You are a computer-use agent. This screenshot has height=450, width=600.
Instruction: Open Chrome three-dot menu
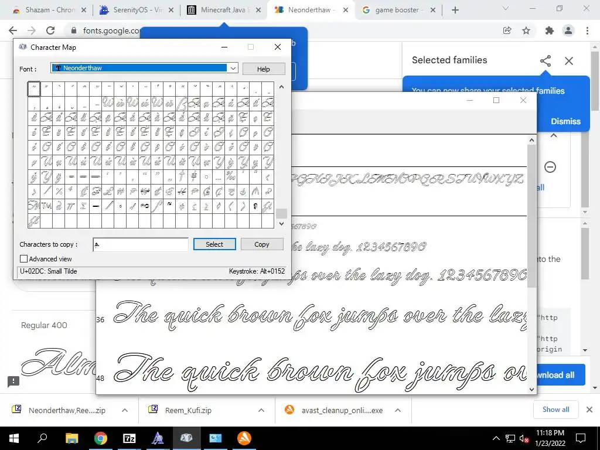tap(587, 30)
